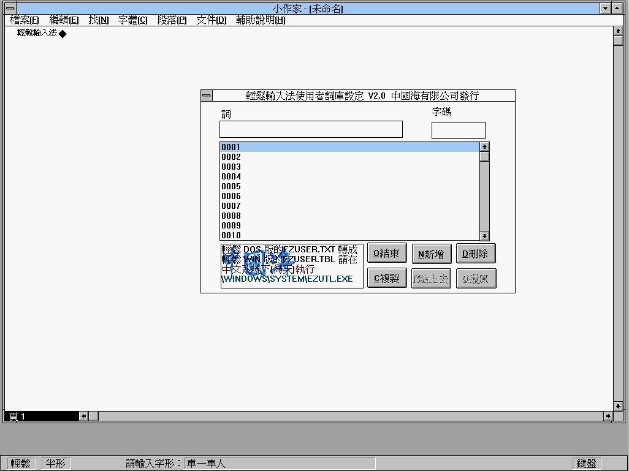Viewport: 629px width, 471px height.
Task: Click the document vertical scroll up arrow
Action: click(618, 31)
